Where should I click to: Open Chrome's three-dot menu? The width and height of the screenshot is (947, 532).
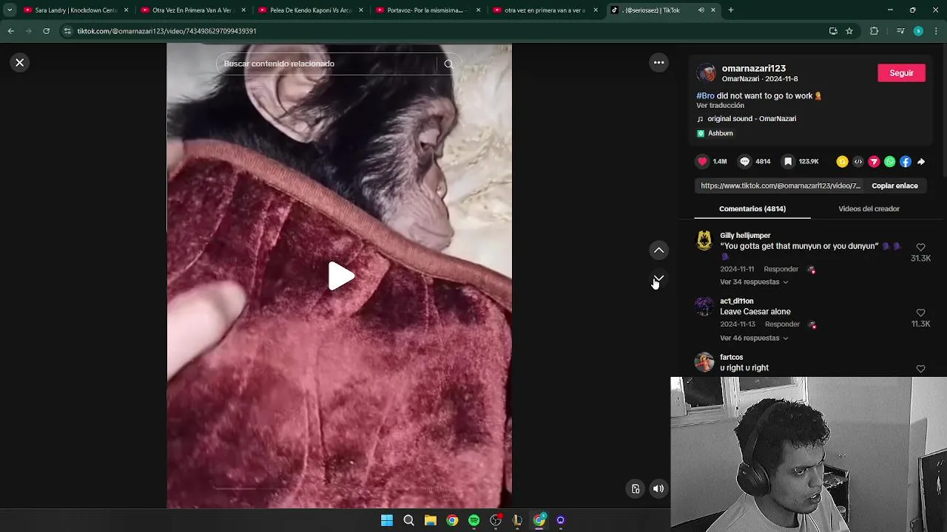click(937, 31)
